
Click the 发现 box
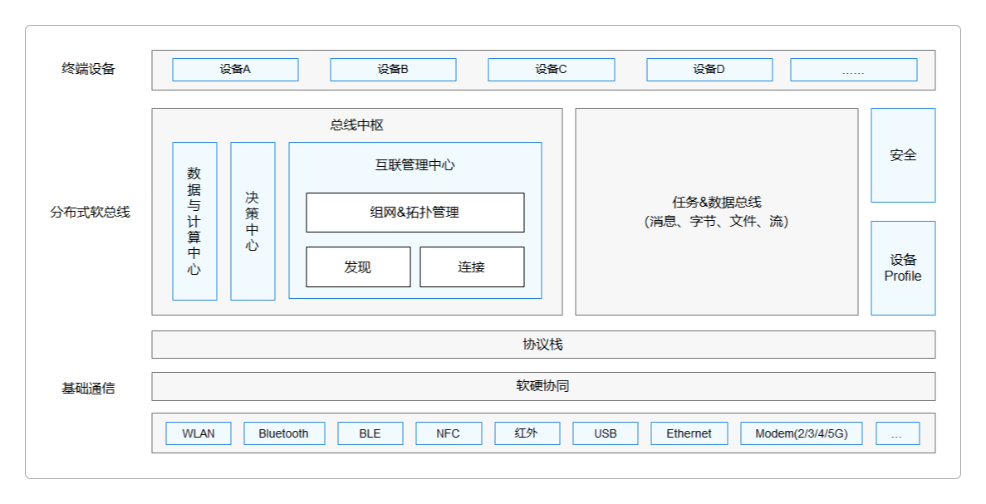[358, 267]
